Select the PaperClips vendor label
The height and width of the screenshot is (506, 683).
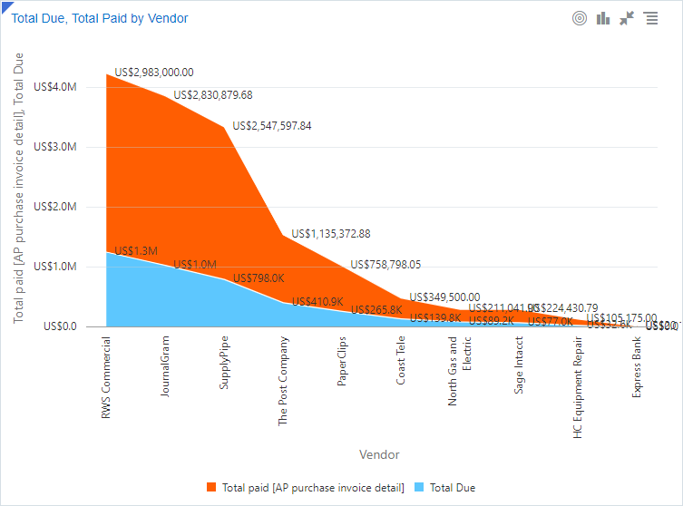(x=342, y=363)
